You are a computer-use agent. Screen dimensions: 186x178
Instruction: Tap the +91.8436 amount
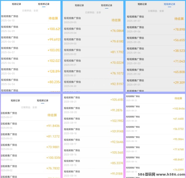(53, 126)
